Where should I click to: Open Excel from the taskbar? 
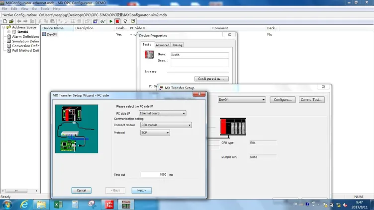click(x=58, y=205)
